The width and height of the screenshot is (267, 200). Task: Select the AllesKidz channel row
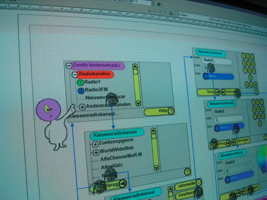point(112,167)
